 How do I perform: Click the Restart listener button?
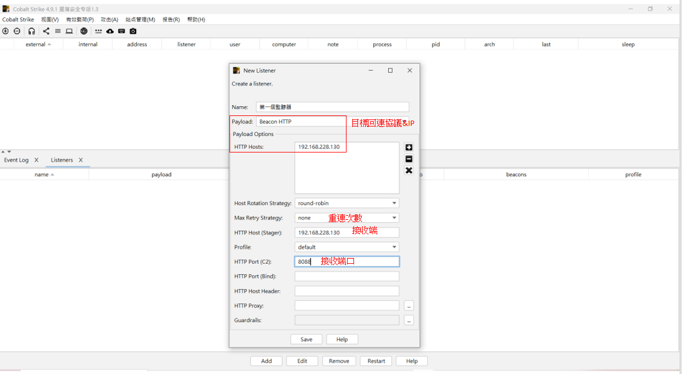coord(376,361)
